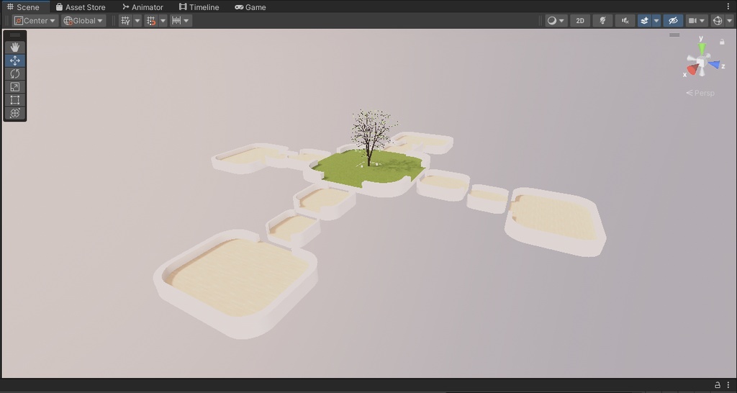The height and width of the screenshot is (393, 737).
Task: Click the tools overlay grip handle
Action: (x=14, y=35)
